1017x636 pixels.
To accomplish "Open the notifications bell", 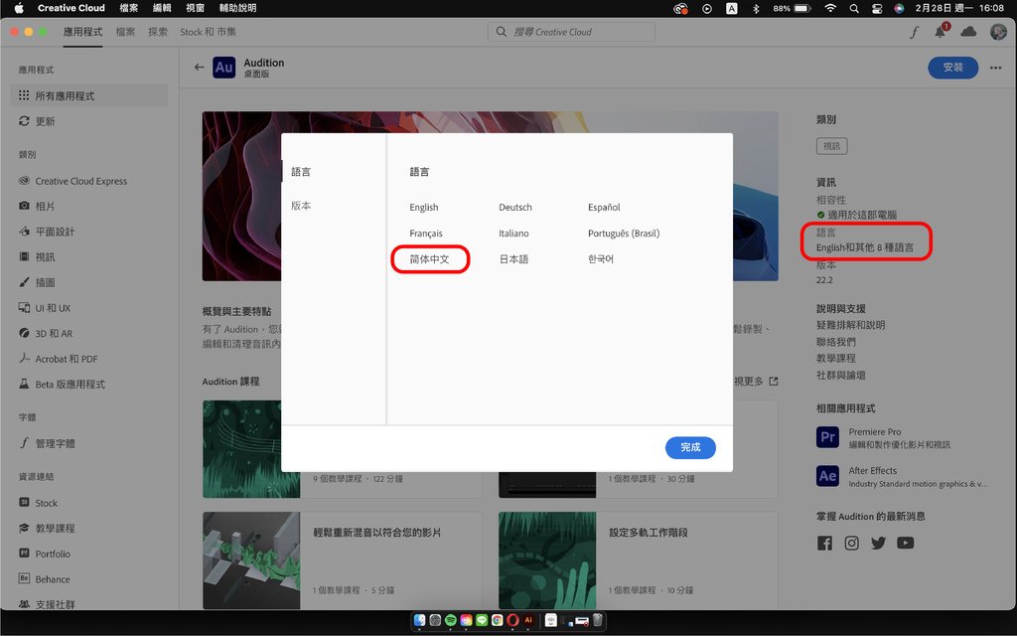I will (941, 31).
